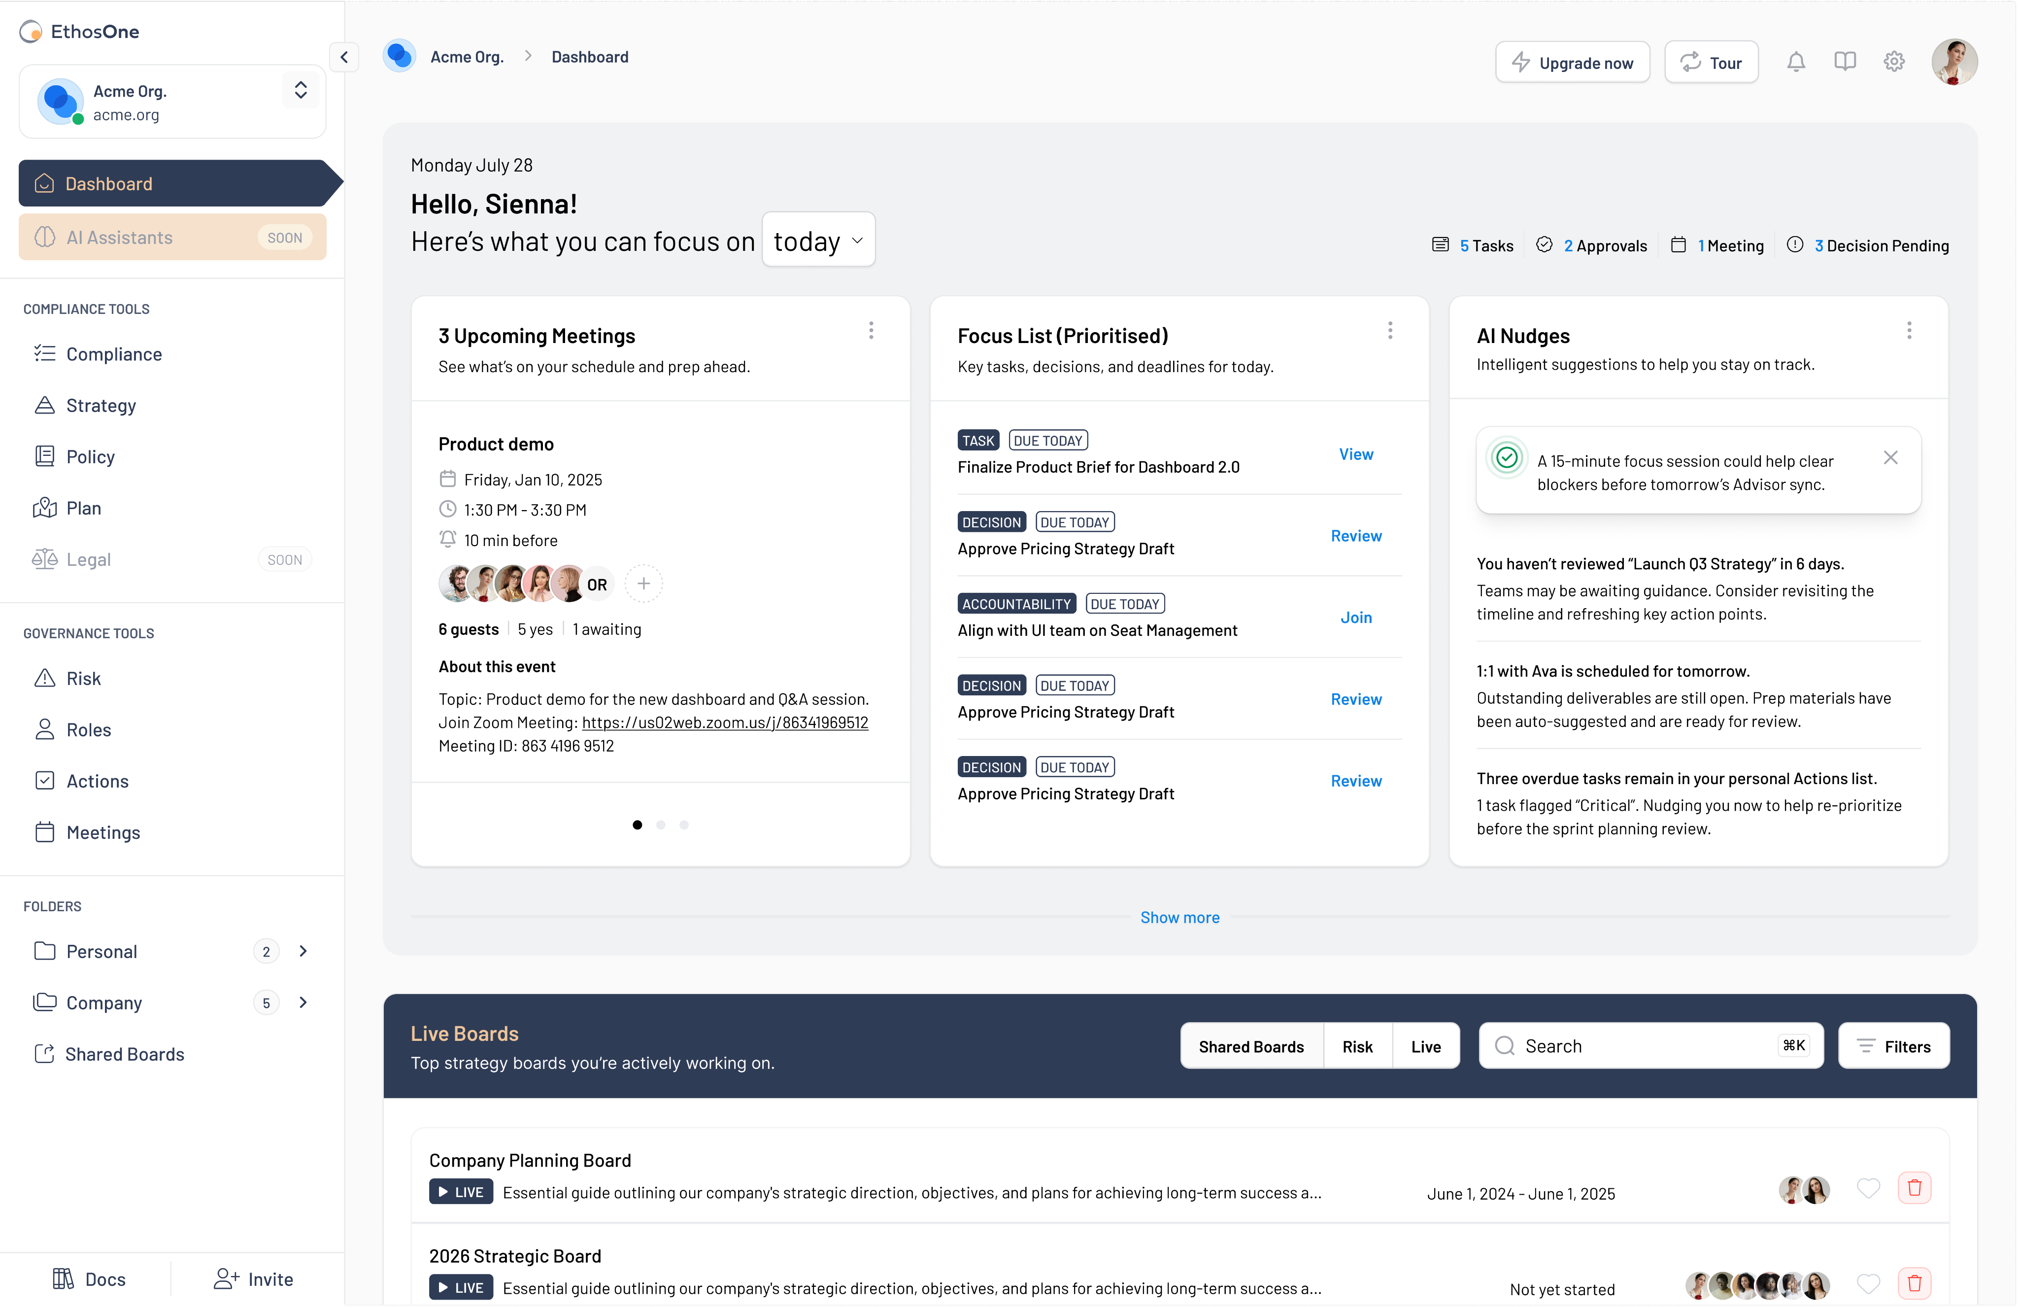The image size is (2018, 1308).
Task: Open the AI Nudges three-dot menu
Action: [1910, 331]
